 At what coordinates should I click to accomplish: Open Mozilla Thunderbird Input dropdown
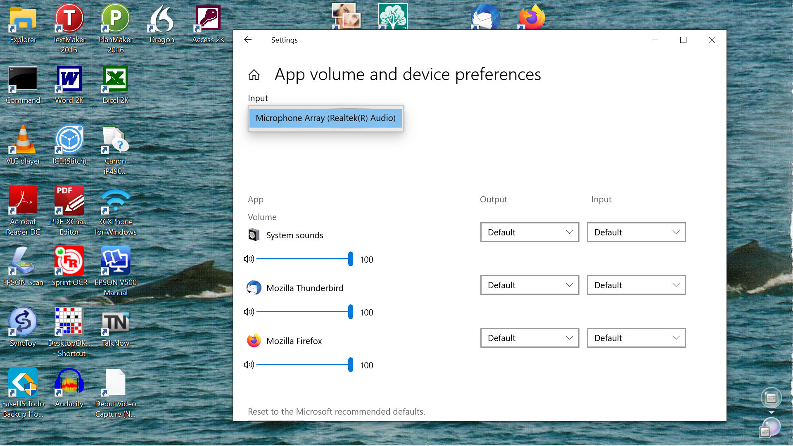point(636,285)
